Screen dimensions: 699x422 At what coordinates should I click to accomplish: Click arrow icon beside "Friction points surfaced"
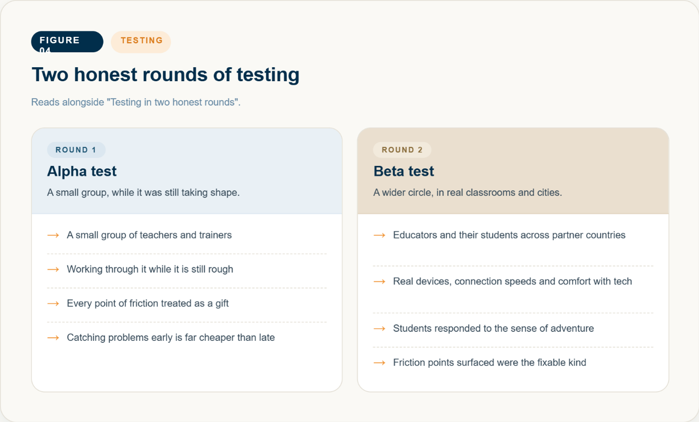click(x=380, y=363)
